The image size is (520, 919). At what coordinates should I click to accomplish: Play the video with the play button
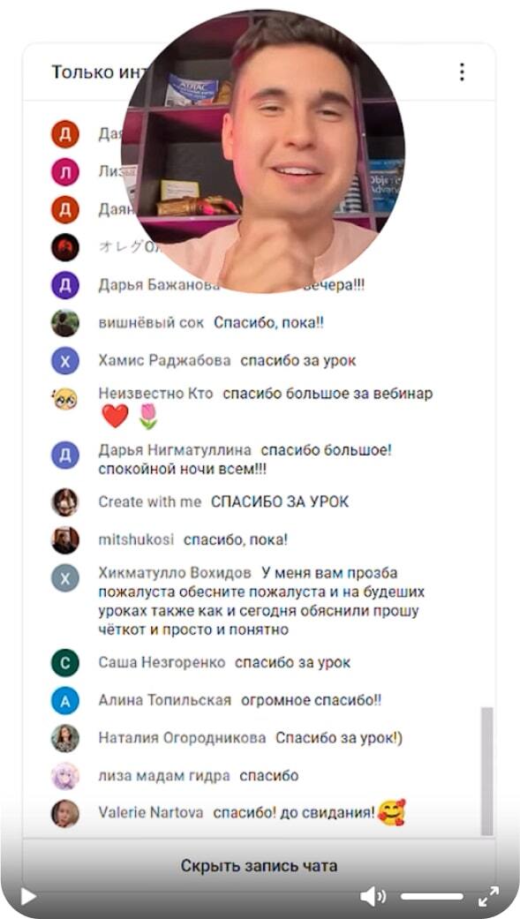pos(28,896)
